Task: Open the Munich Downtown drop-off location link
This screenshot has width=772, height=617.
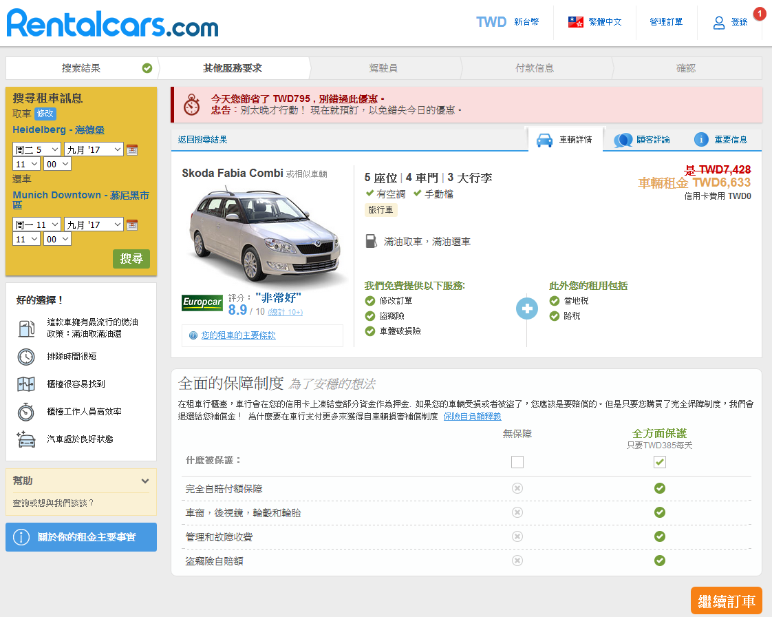Action: [81, 200]
